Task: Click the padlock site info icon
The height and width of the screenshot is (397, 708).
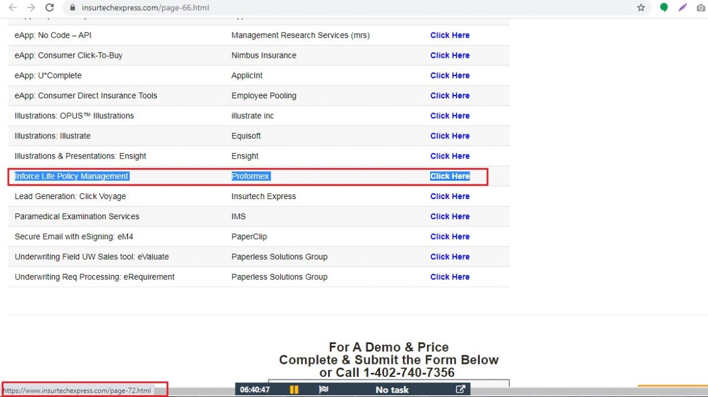Action: pos(73,8)
